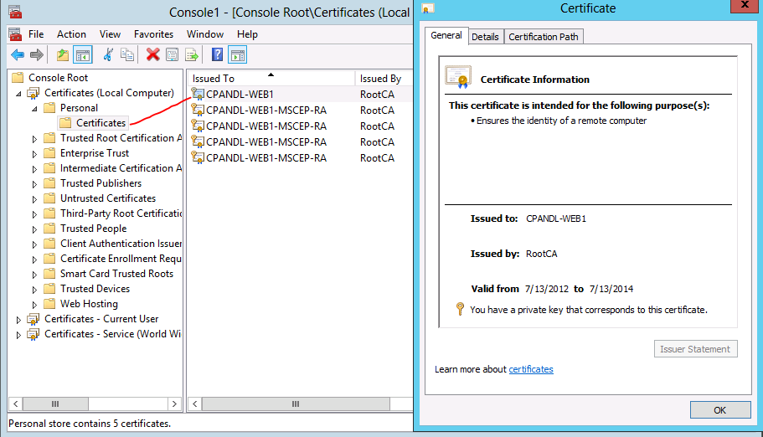Image resolution: width=763 pixels, height=437 pixels.
Task: Open the Favorites menu
Action: click(154, 34)
